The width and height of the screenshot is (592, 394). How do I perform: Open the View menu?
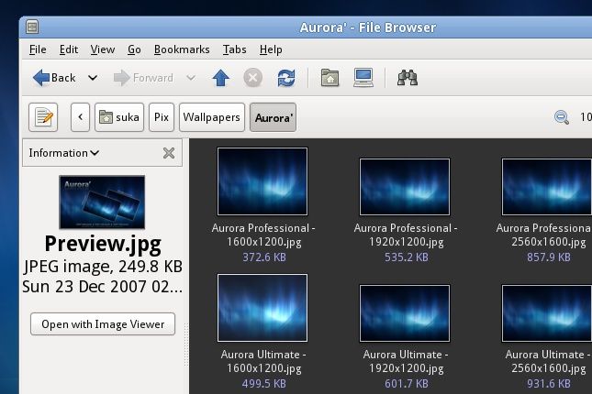coord(103,49)
